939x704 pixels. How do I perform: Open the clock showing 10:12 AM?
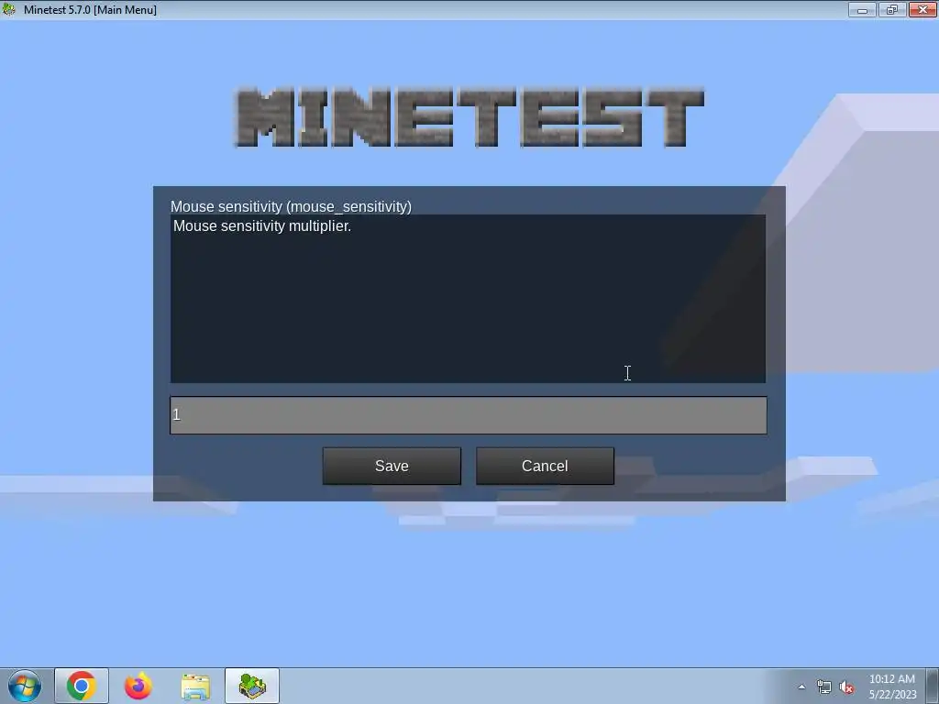click(x=892, y=687)
